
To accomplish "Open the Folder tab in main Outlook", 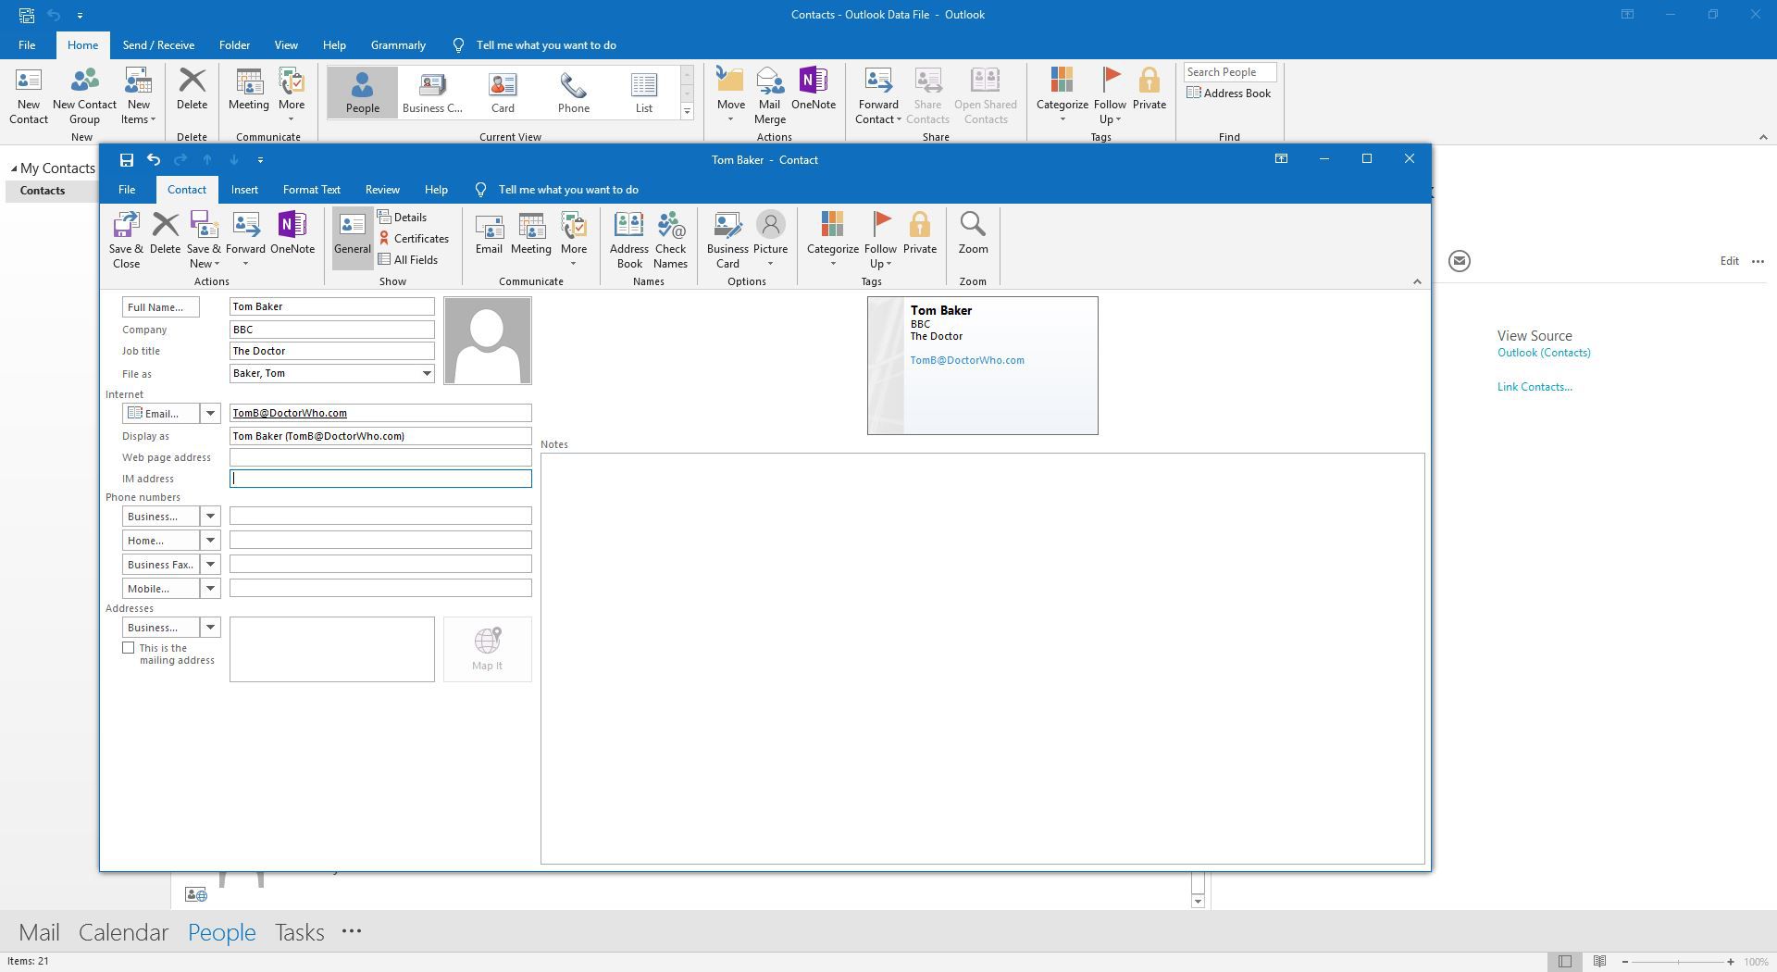I will tap(234, 45).
